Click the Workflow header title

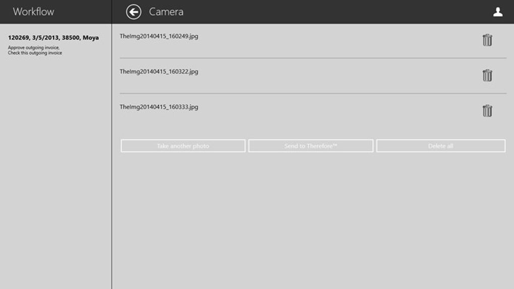(33, 12)
